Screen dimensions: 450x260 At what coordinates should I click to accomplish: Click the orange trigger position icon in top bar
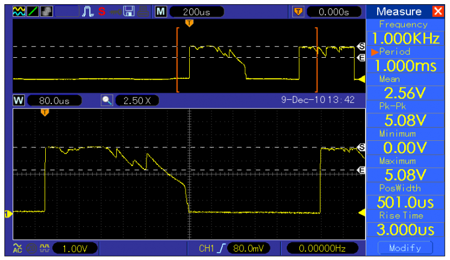click(x=298, y=11)
